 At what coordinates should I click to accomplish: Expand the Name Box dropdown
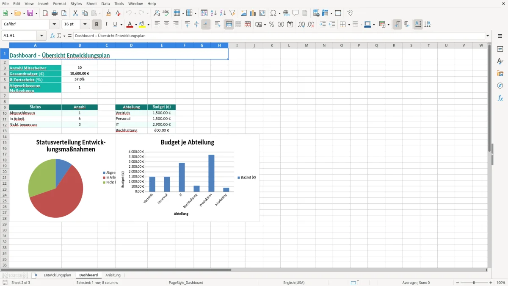41,36
